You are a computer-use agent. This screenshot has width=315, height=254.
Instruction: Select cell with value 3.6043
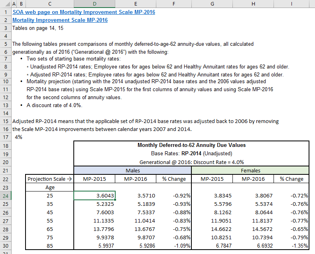click(94, 195)
